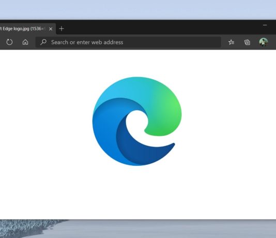Open the Favorites star list icon
The height and width of the screenshot is (238, 276).
point(231,42)
